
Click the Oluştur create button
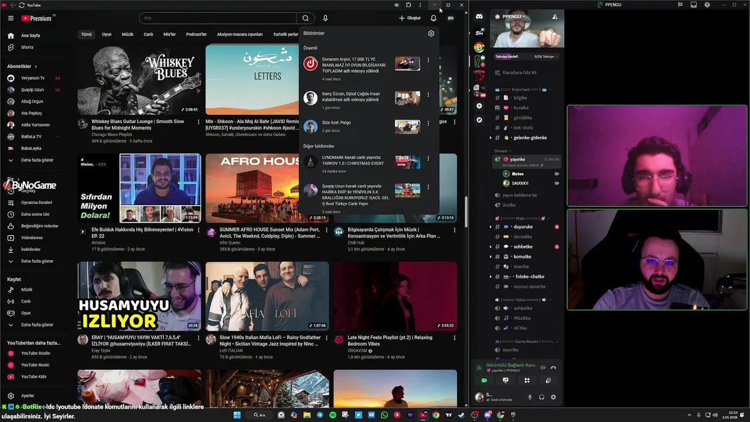pyautogui.click(x=410, y=18)
